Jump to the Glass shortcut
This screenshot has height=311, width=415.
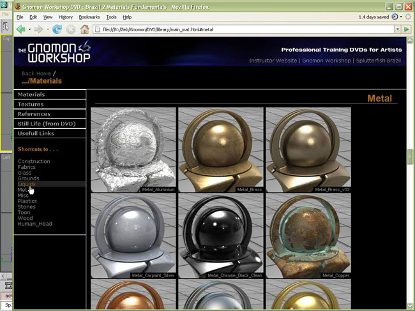[x=25, y=173]
